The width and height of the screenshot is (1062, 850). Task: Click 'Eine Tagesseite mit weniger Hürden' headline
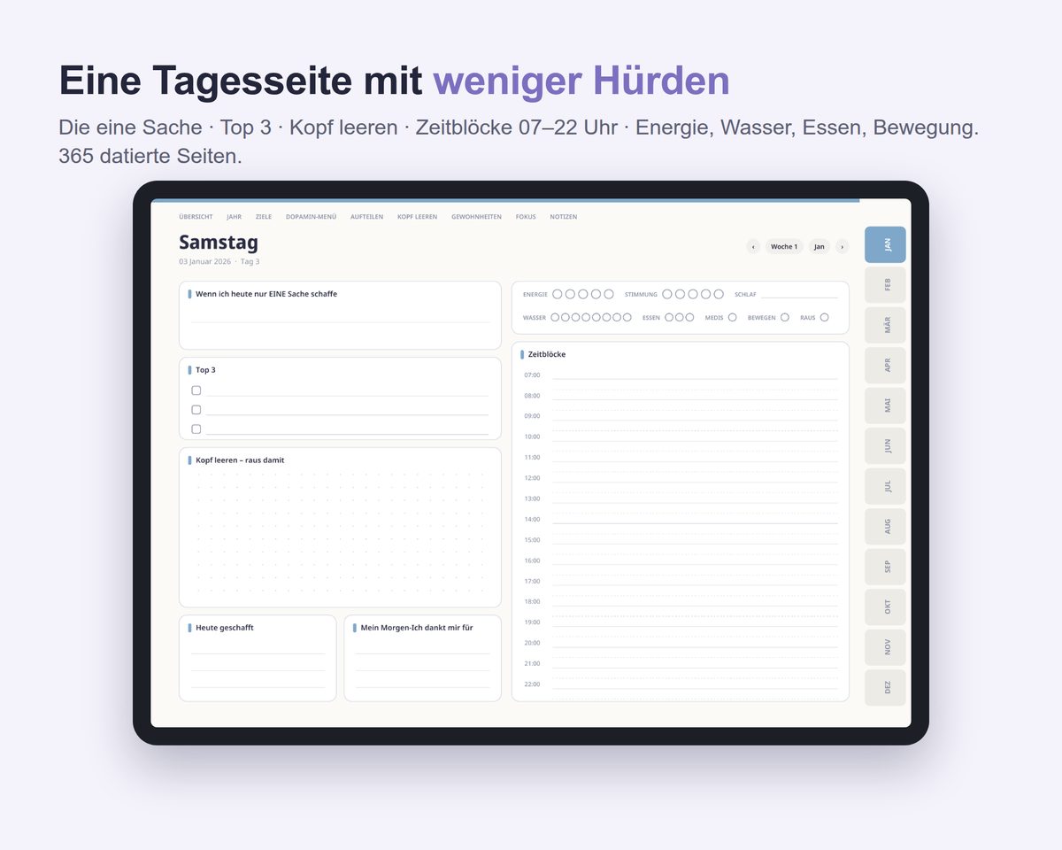395,81
